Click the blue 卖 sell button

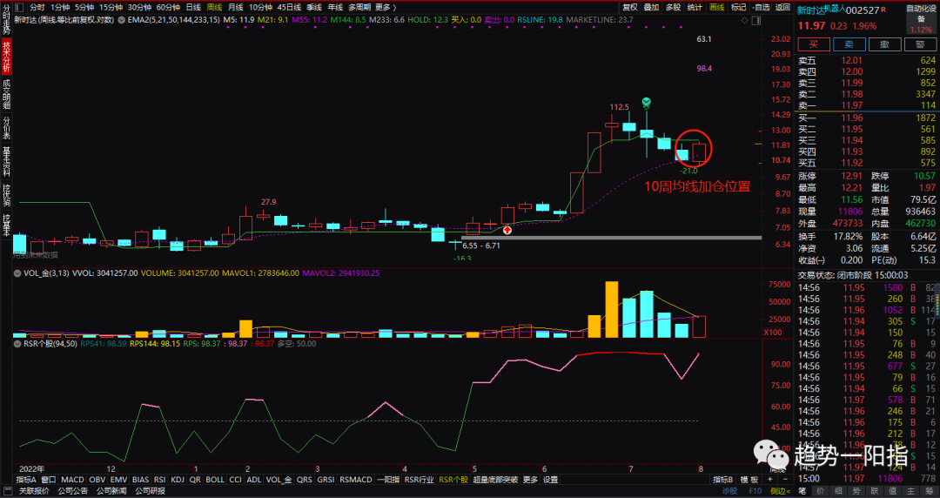[849, 44]
